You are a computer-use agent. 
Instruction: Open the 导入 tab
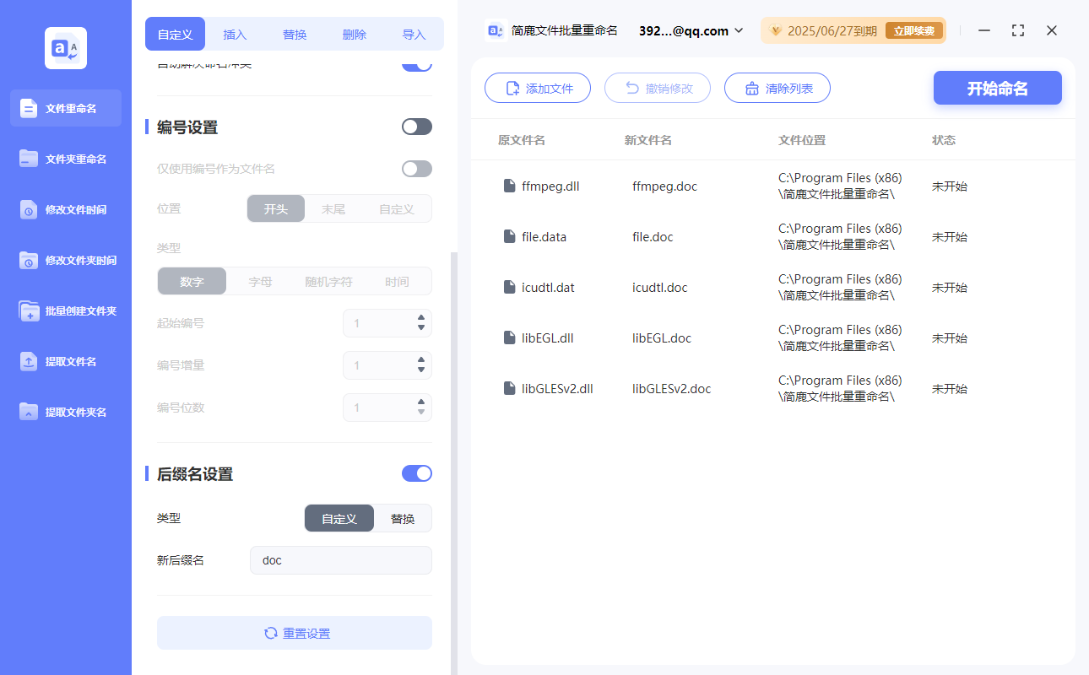(x=414, y=34)
